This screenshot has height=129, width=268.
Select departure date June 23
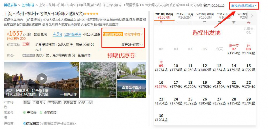click(x=161, y=101)
